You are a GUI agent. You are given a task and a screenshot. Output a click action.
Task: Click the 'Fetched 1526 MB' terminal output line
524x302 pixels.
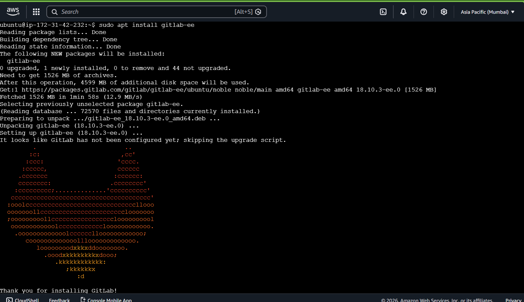[71, 97]
